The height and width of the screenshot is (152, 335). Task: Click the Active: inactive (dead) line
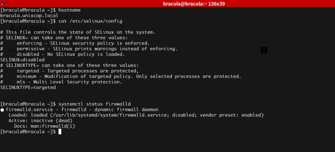pyautogui.click(x=40, y=121)
